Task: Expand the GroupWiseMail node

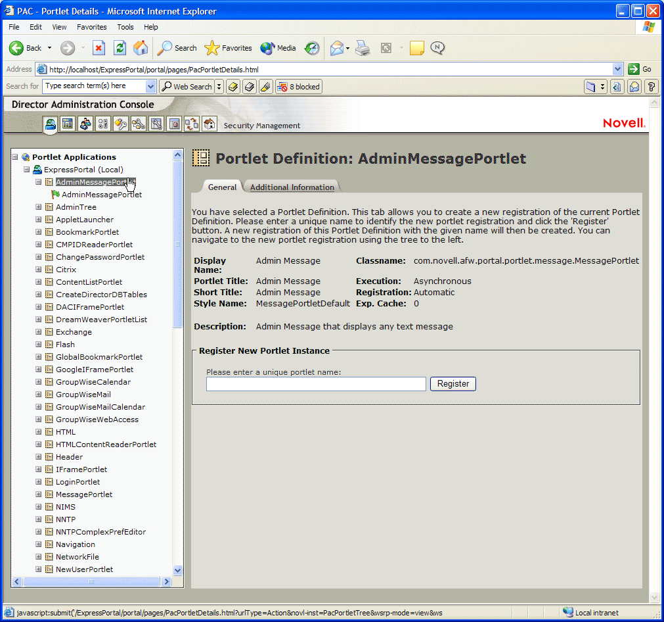Action: click(x=39, y=395)
